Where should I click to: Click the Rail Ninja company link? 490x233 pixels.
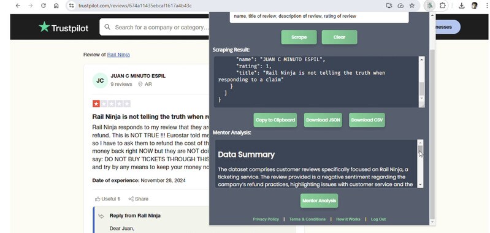pos(118,55)
